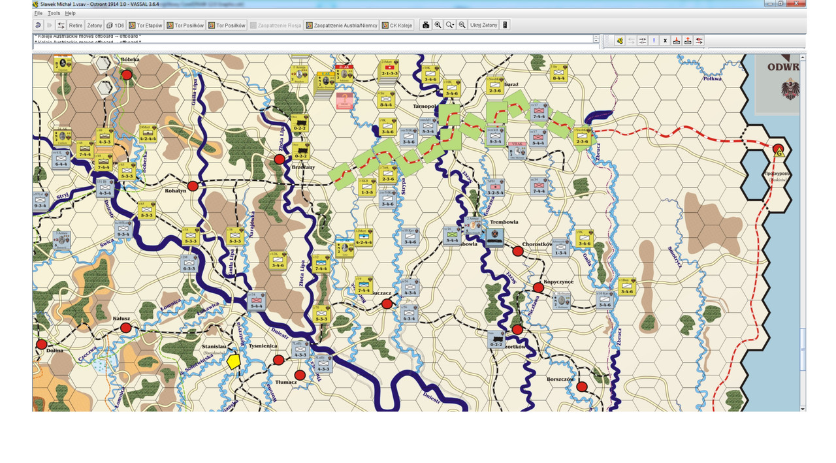This screenshot has height=463, width=836.
Task: Open the zoom level dropdown magnifier
Action: point(450,25)
